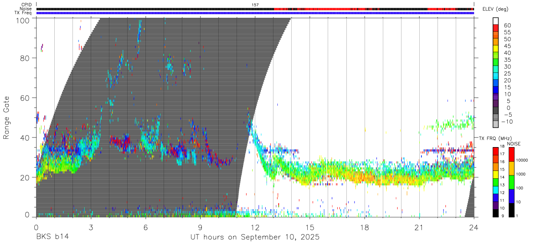Click the x-axis tick label 3
The image size is (533, 246).
pyautogui.click(x=91, y=227)
